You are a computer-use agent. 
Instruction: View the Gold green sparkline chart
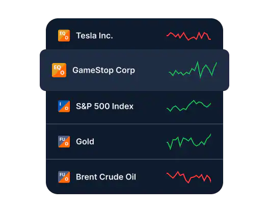(x=189, y=141)
